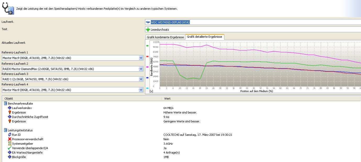The width and height of the screenshot is (361, 162).
Task: Click the hard drive icon in Laufwerk field
Action: click(148, 22)
